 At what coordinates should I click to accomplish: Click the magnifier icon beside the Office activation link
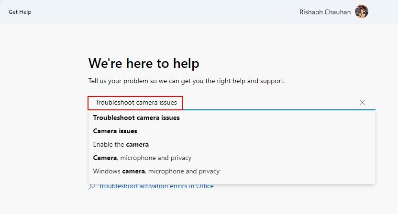(x=92, y=186)
